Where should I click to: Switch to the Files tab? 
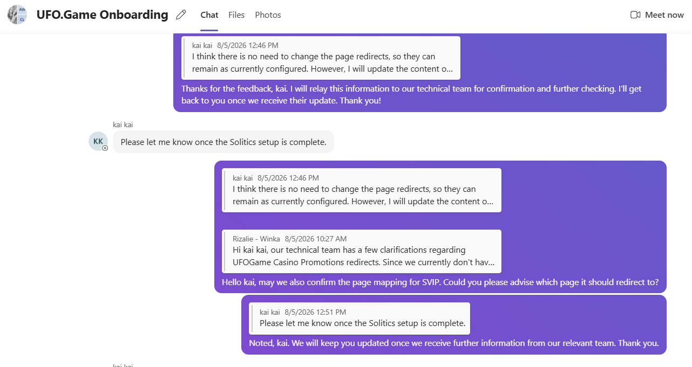click(x=236, y=15)
